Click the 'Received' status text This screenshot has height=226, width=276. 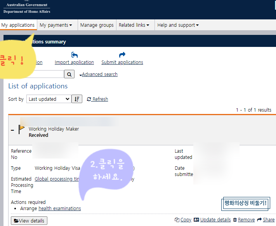(38, 135)
